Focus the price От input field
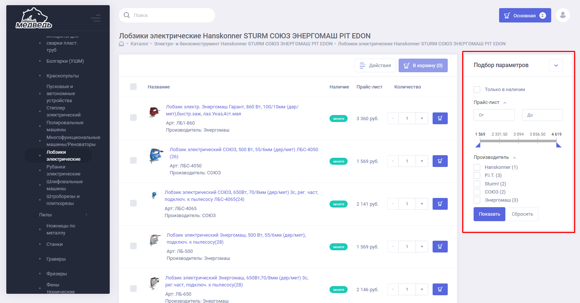Image resolution: width=580 pixels, height=303 pixels. 494,115
